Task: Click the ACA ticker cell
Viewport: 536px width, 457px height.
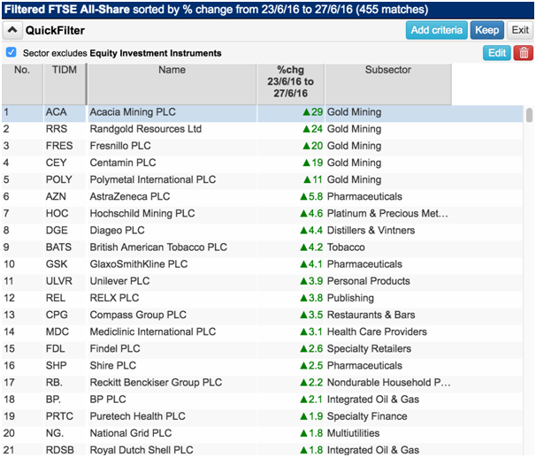Action: (x=57, y=112)
